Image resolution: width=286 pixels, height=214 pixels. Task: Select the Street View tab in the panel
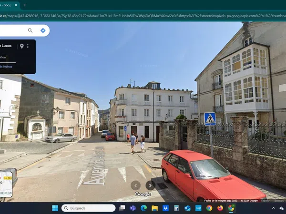(4, 58)
